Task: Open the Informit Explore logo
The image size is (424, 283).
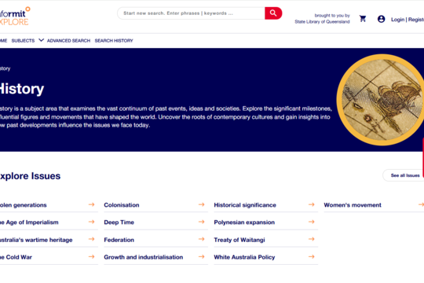Action: [x=15, y=17]
